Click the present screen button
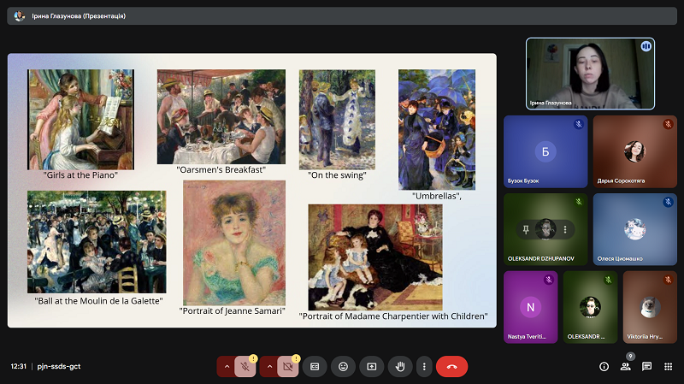The image size is (684, 384). pos(371,367)
